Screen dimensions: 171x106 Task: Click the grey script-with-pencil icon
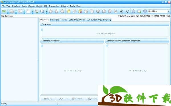[74, 11]
